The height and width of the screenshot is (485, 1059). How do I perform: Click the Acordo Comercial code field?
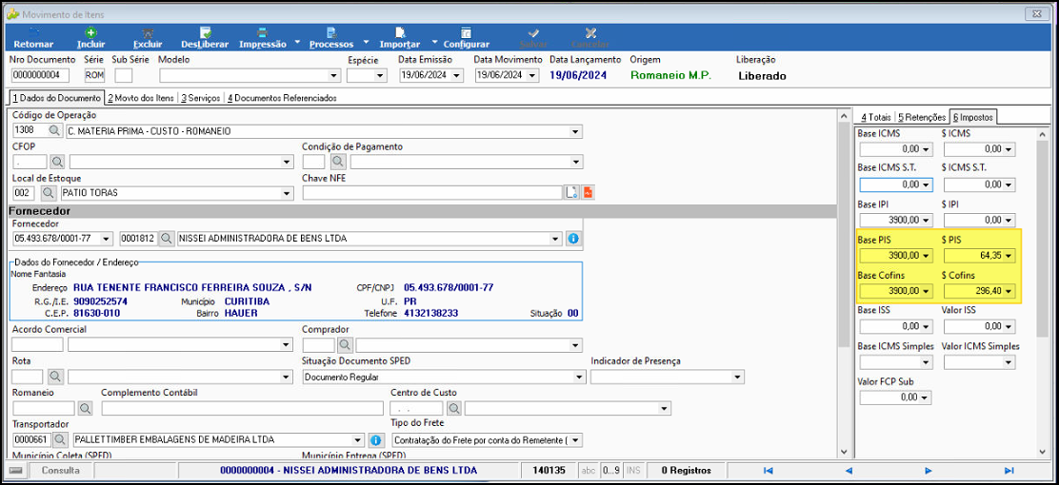(38, 344)
